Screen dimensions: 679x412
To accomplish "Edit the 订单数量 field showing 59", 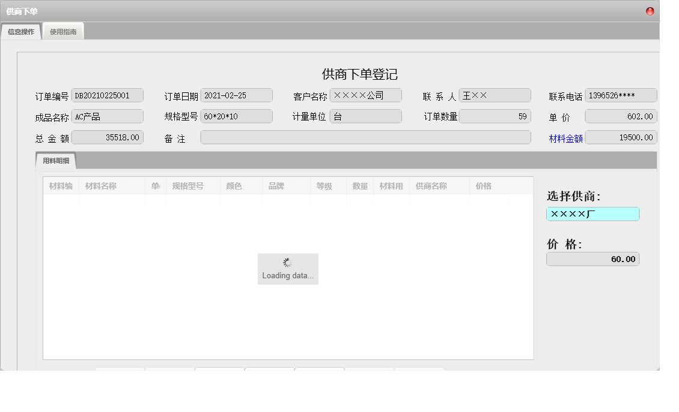I will click(495, 116).
